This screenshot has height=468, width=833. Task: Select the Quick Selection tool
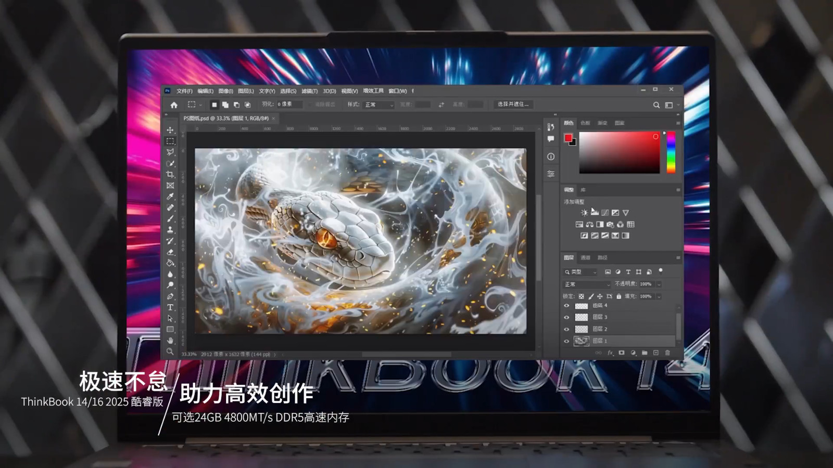pyautogui.click(x=170, y=163)
